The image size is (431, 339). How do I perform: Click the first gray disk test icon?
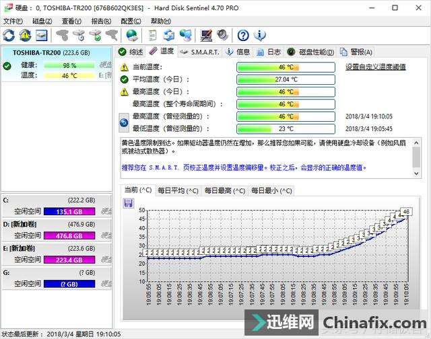[63, 36]
